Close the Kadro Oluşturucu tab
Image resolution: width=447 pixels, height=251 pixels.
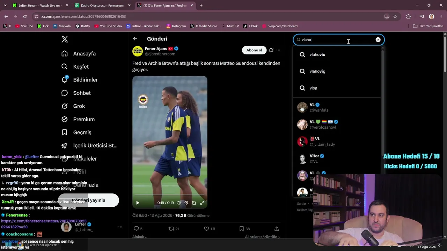click(130, 6)
